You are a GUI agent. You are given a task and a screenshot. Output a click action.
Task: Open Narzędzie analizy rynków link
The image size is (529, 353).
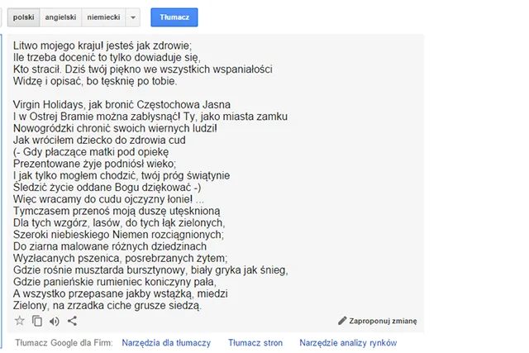coord(348,343)
